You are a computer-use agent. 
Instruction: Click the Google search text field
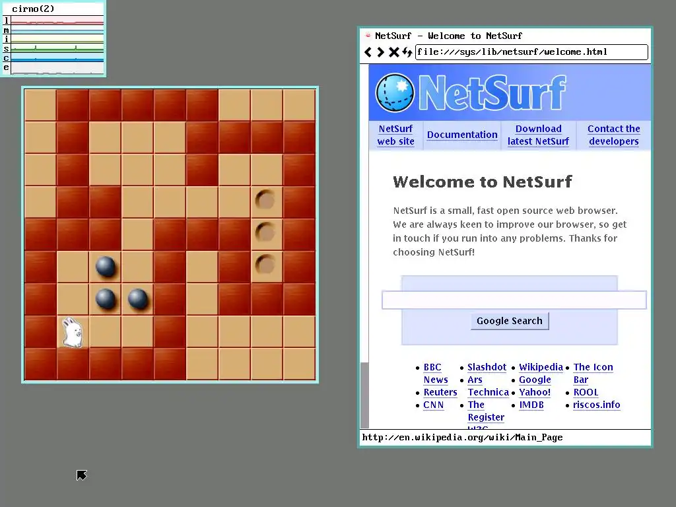pyautogui.click(x=514, y=300)
